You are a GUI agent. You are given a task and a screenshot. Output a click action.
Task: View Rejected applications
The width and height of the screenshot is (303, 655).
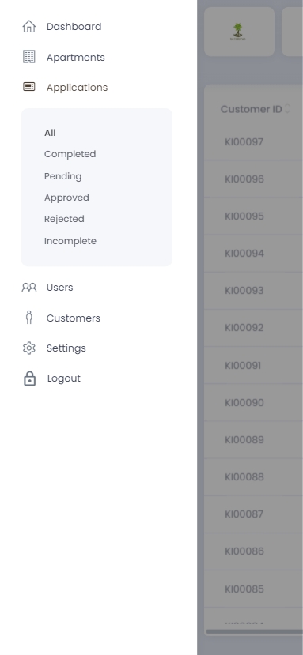64,219
